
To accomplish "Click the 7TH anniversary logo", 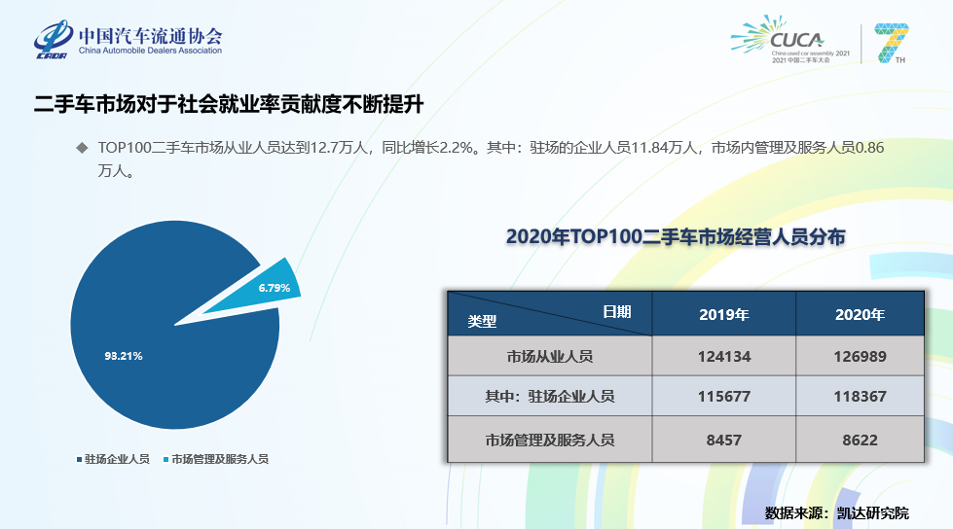I will (892, 43).
